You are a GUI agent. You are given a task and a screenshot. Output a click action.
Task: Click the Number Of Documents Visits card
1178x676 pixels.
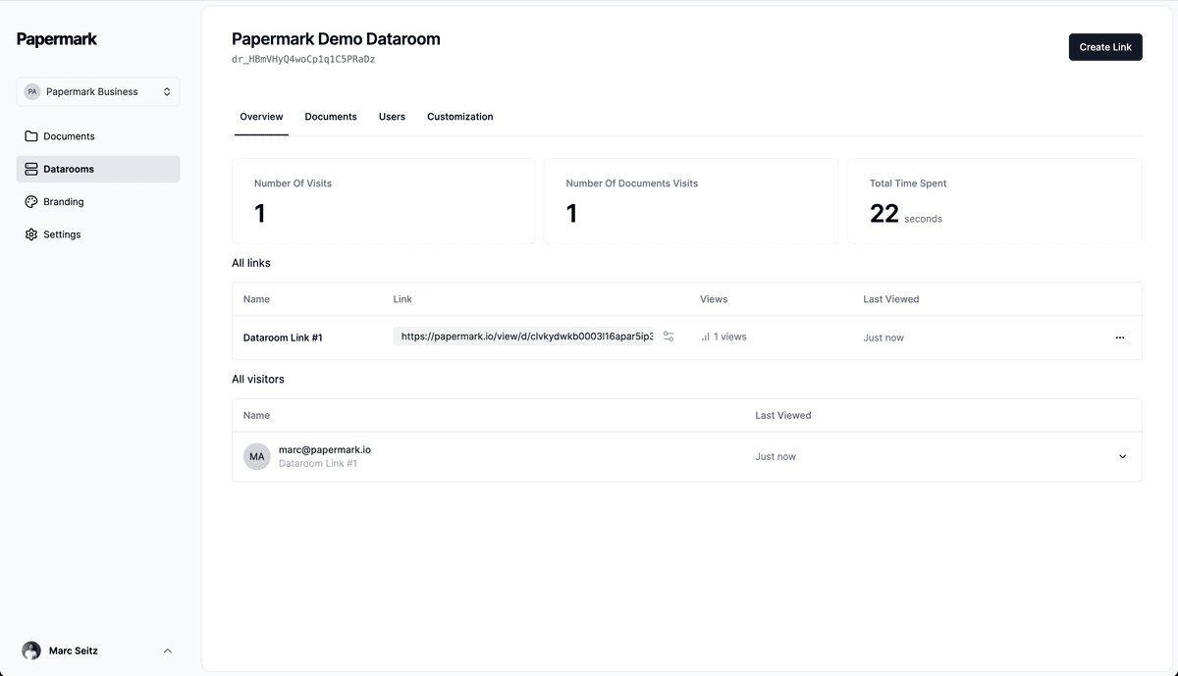click(691, 201)
